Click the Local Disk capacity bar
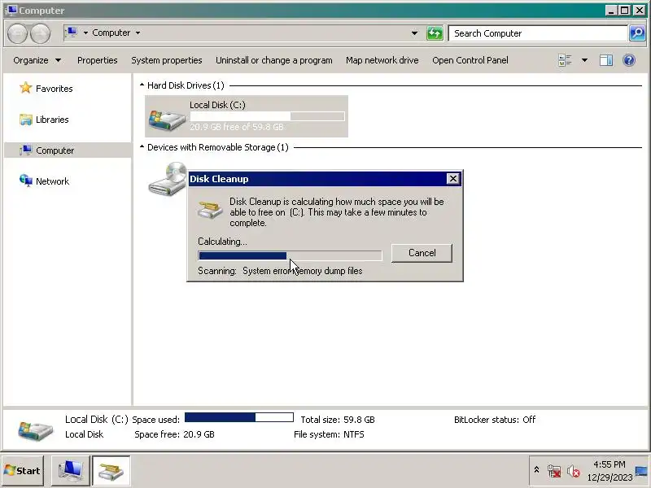Image resolution: width=651 pixels, height=488 pixels. (267, 116)
